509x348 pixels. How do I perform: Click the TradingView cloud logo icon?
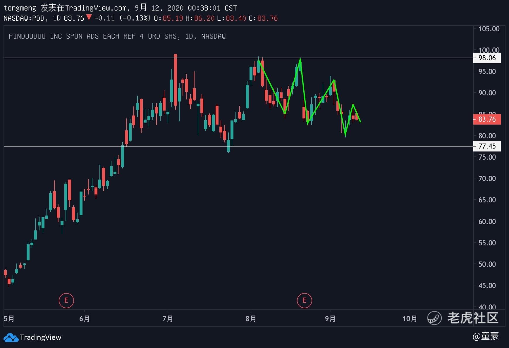pos(11,337)
